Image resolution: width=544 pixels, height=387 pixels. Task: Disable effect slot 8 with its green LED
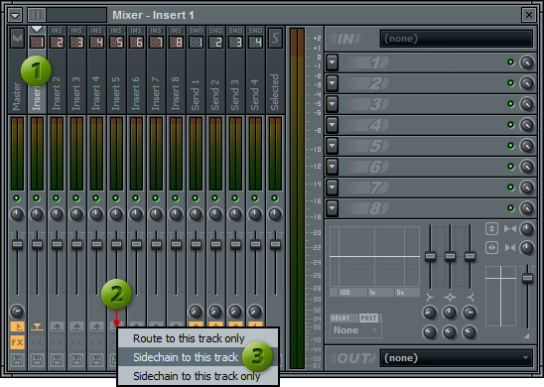coord(510,208)
